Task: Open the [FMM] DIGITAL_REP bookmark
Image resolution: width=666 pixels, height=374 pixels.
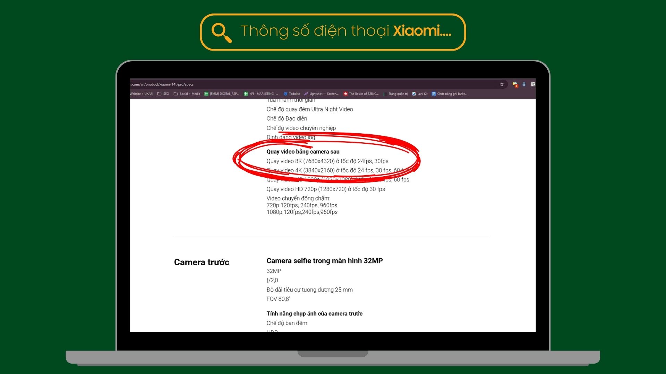Action: (222, 93)
